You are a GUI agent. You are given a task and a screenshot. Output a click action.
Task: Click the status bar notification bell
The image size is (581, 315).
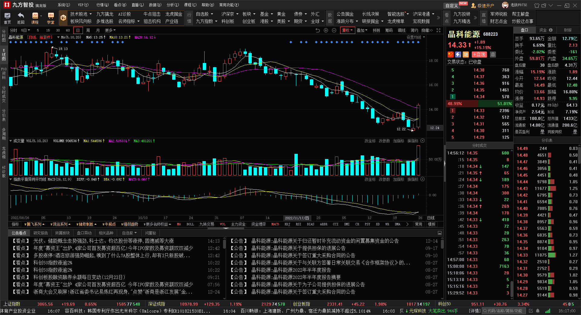coord(538,311)
